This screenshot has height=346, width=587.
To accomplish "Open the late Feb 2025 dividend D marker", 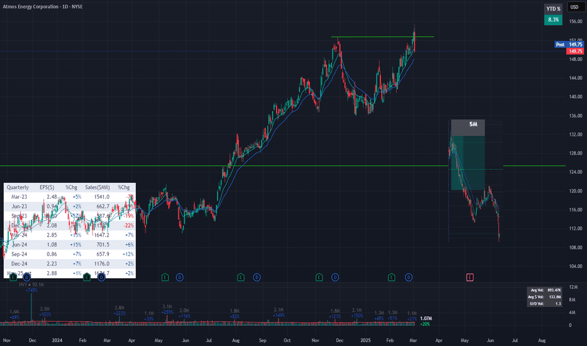I will pos(408,277).
